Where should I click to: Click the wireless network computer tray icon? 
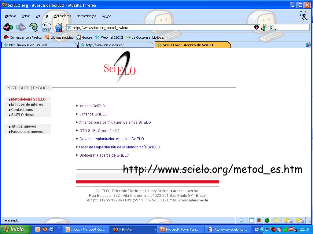pos(268,229)
